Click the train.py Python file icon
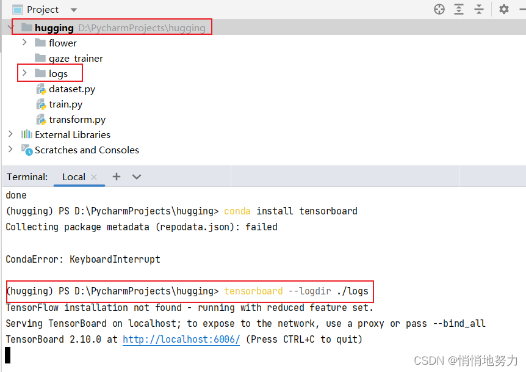 pos(41,104)
